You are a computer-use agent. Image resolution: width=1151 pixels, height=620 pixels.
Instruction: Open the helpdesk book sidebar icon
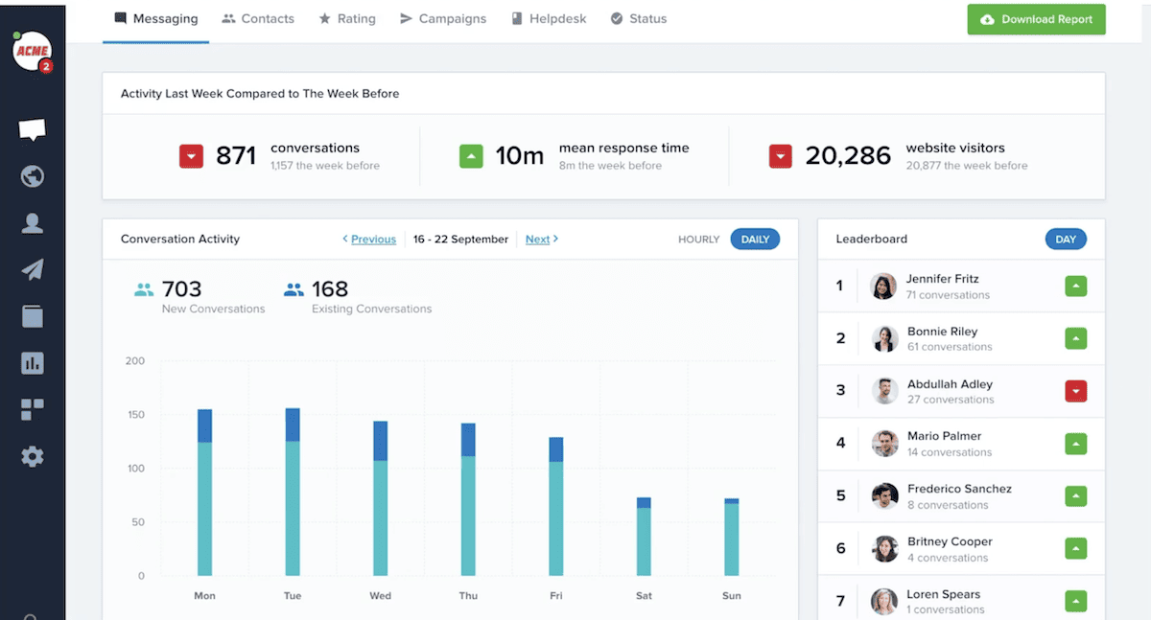click(x=33, y=316)
